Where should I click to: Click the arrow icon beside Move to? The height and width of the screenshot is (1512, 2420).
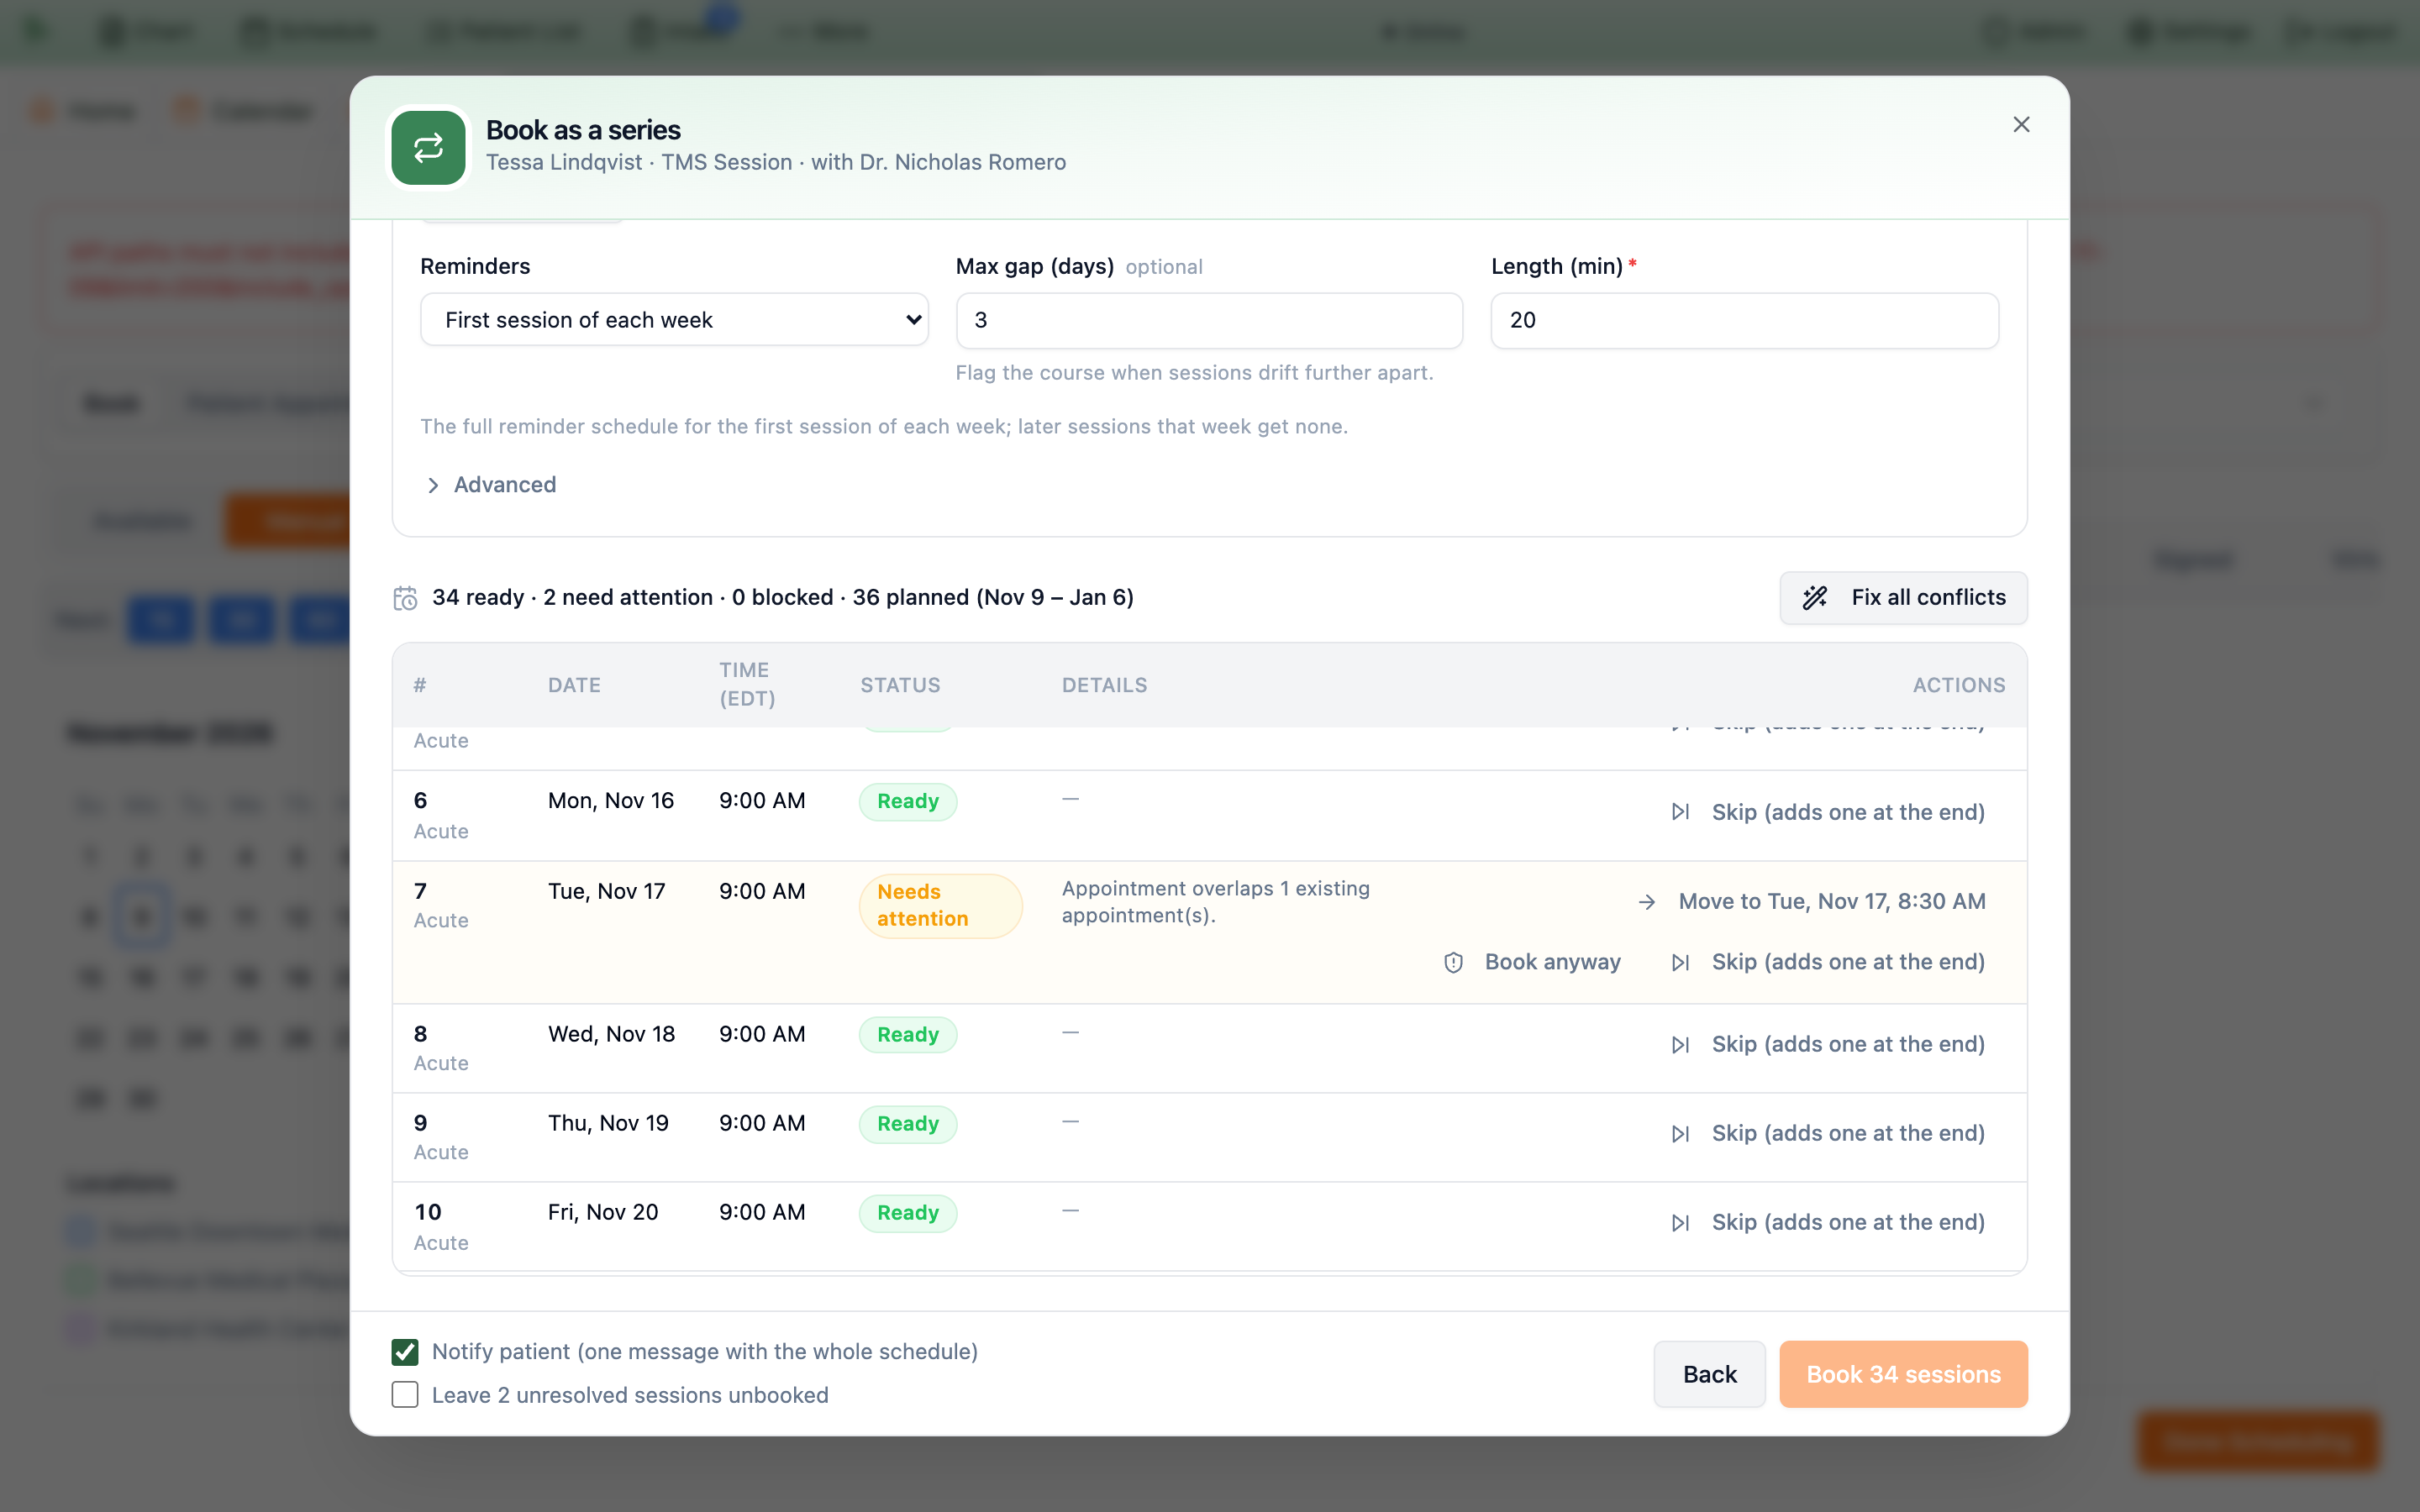pyautogui.click(x=1647, y=902)
